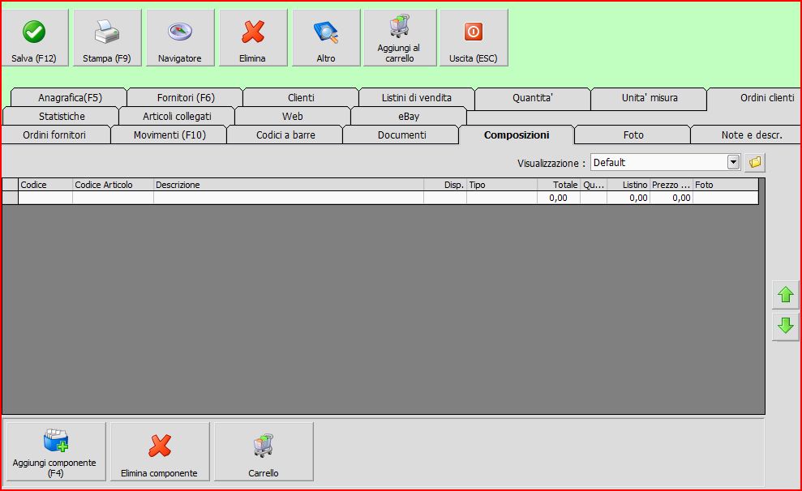Click Aggiungi componente (F4) button

pos(54,451)
